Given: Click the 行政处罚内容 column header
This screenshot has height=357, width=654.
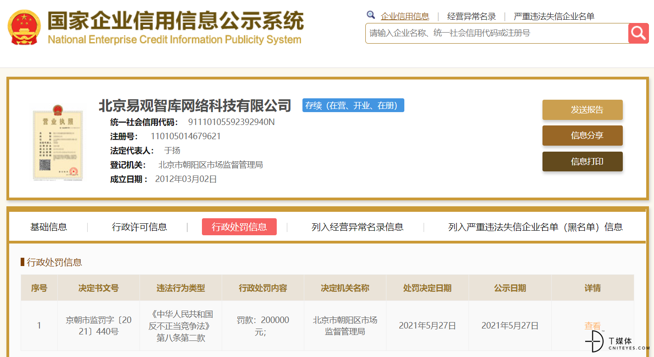Looking at the screenshot, I should tap(263, 288).
